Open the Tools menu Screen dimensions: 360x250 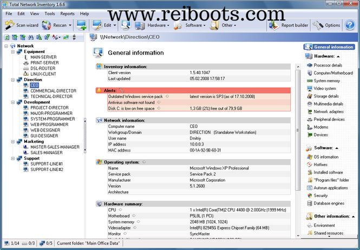pyautogui.click(x=50, y=14)
